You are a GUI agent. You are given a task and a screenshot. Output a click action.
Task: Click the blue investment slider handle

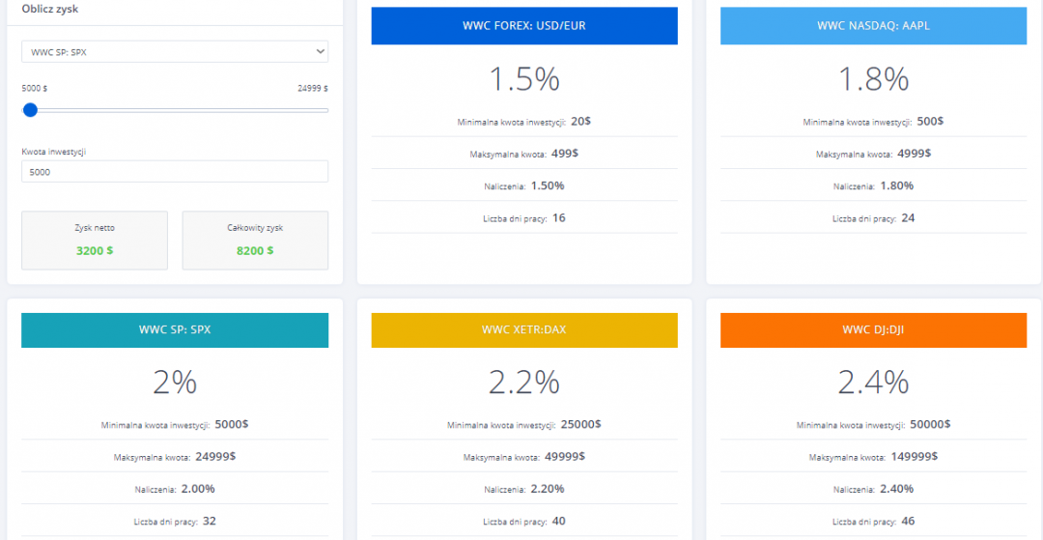pos(30,110)
